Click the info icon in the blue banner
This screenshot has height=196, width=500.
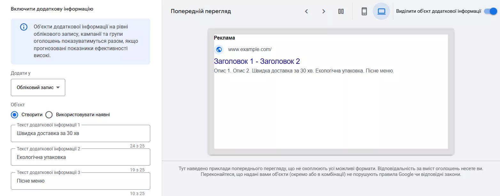[24, 27]
